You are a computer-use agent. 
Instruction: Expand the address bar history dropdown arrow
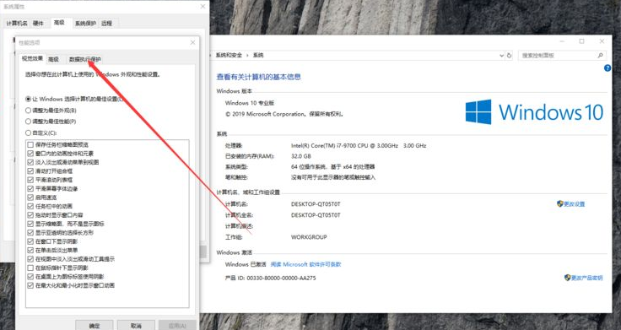coord(501,56)
